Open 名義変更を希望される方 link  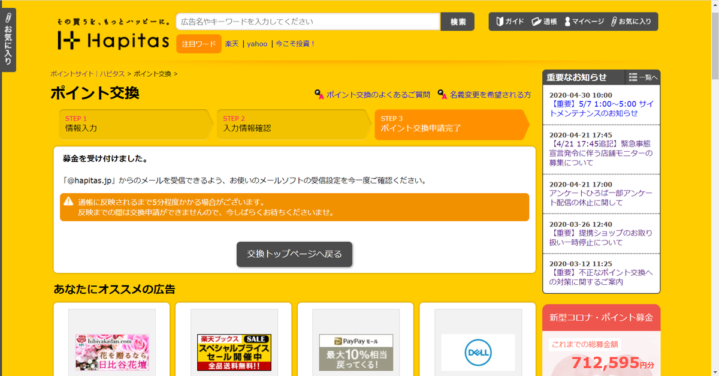491,95
